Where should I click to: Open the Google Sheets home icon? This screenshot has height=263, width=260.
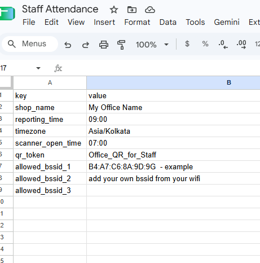point(7,13)
